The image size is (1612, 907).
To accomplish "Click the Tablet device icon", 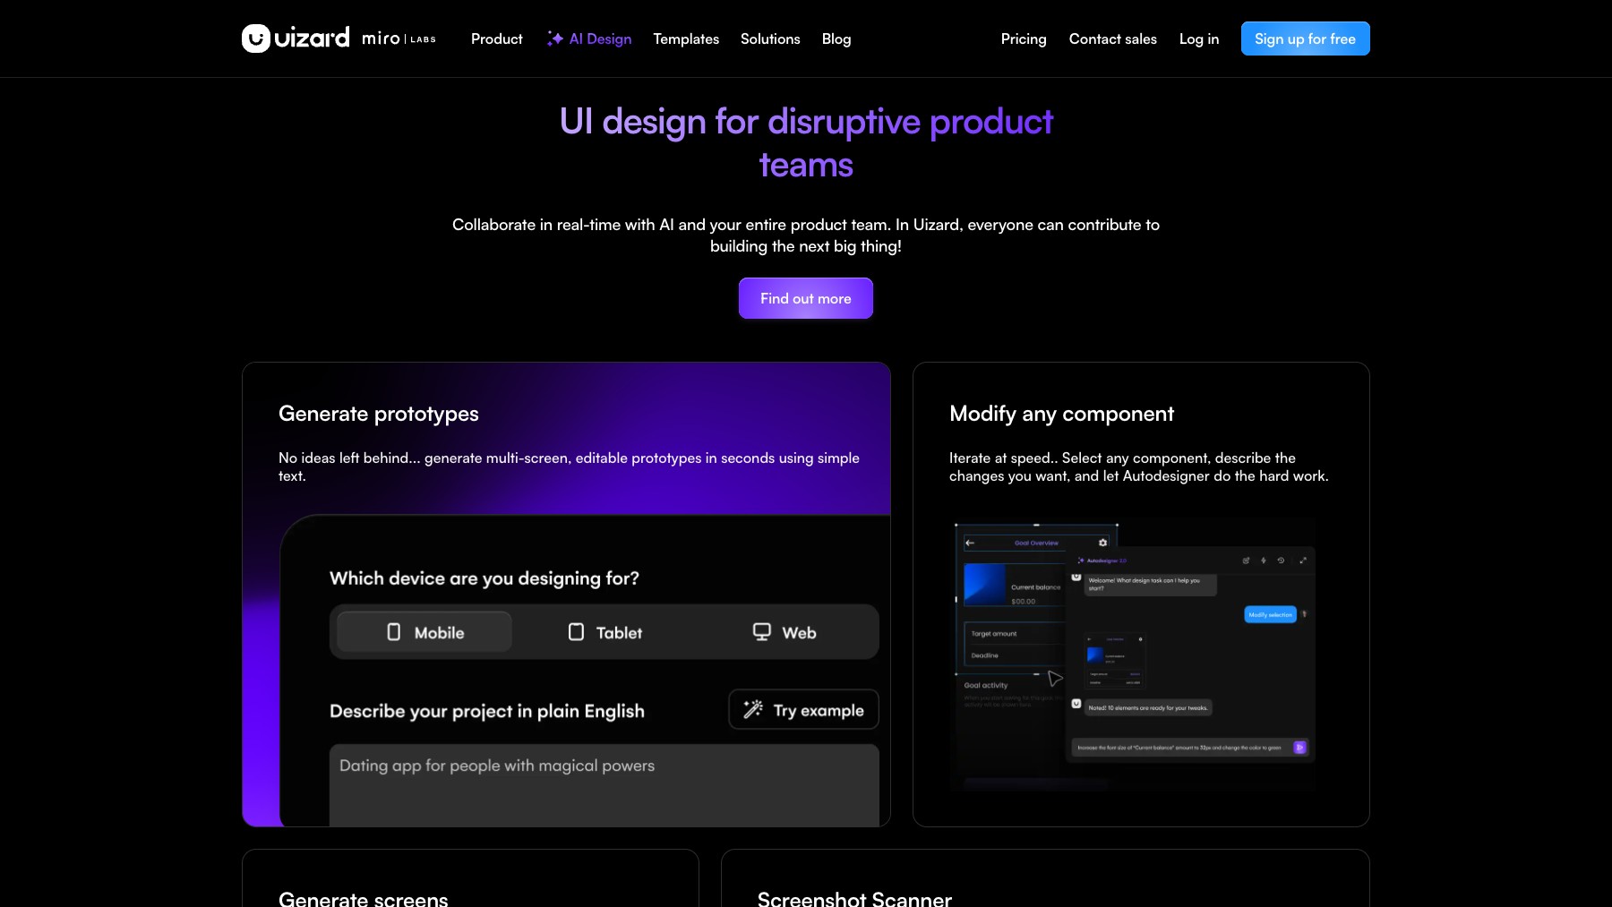I will coord(576,632).
